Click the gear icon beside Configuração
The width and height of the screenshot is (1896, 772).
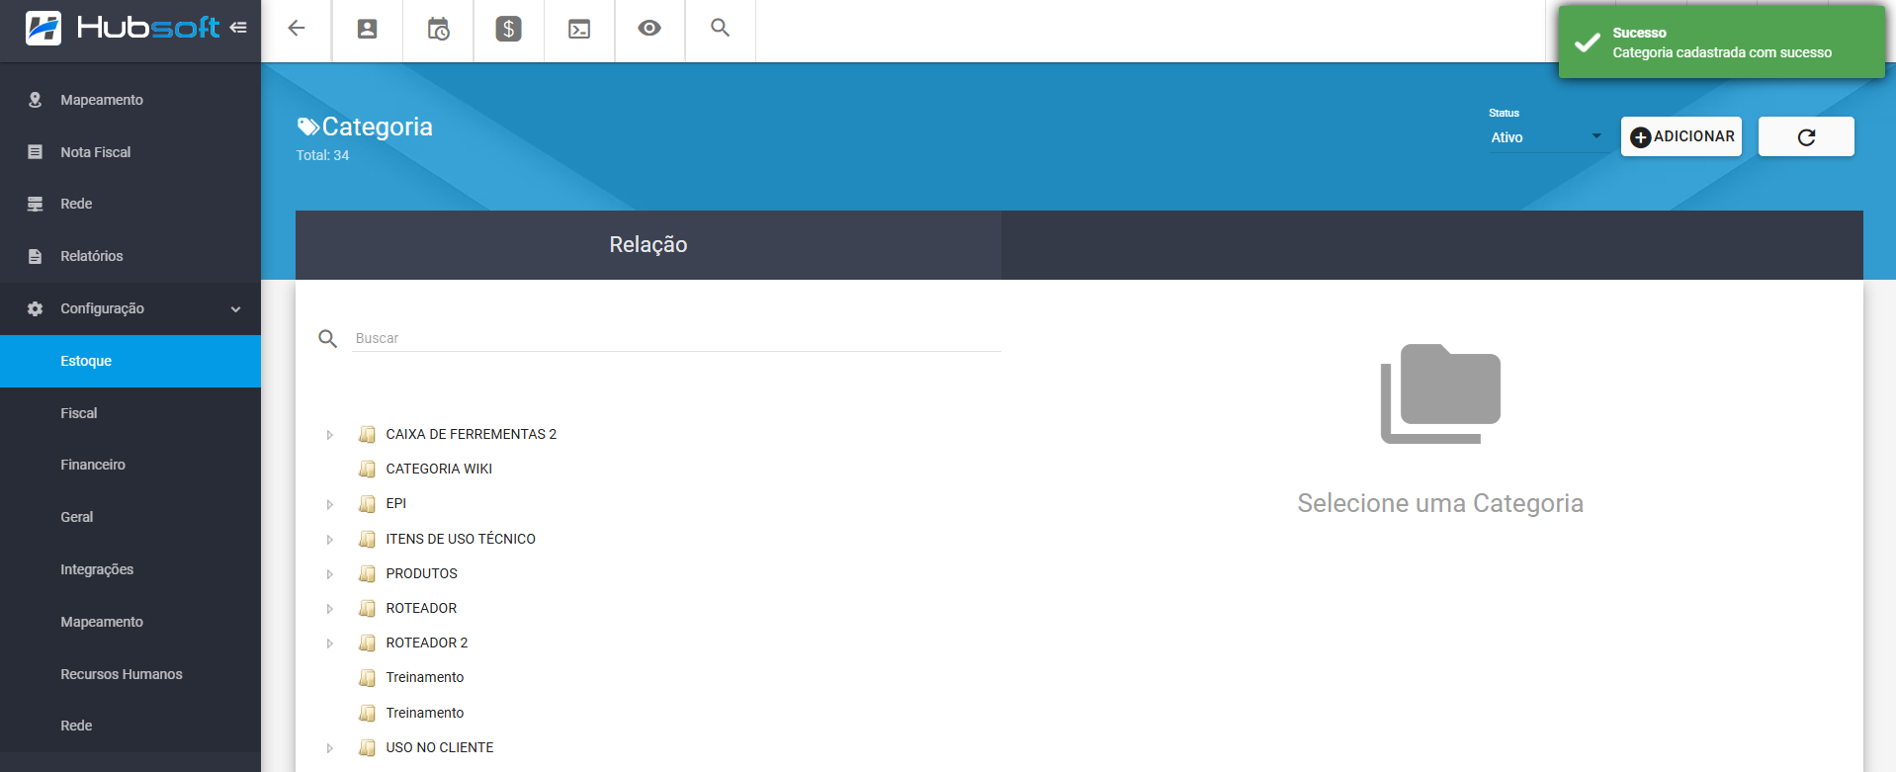click(36, 308)
